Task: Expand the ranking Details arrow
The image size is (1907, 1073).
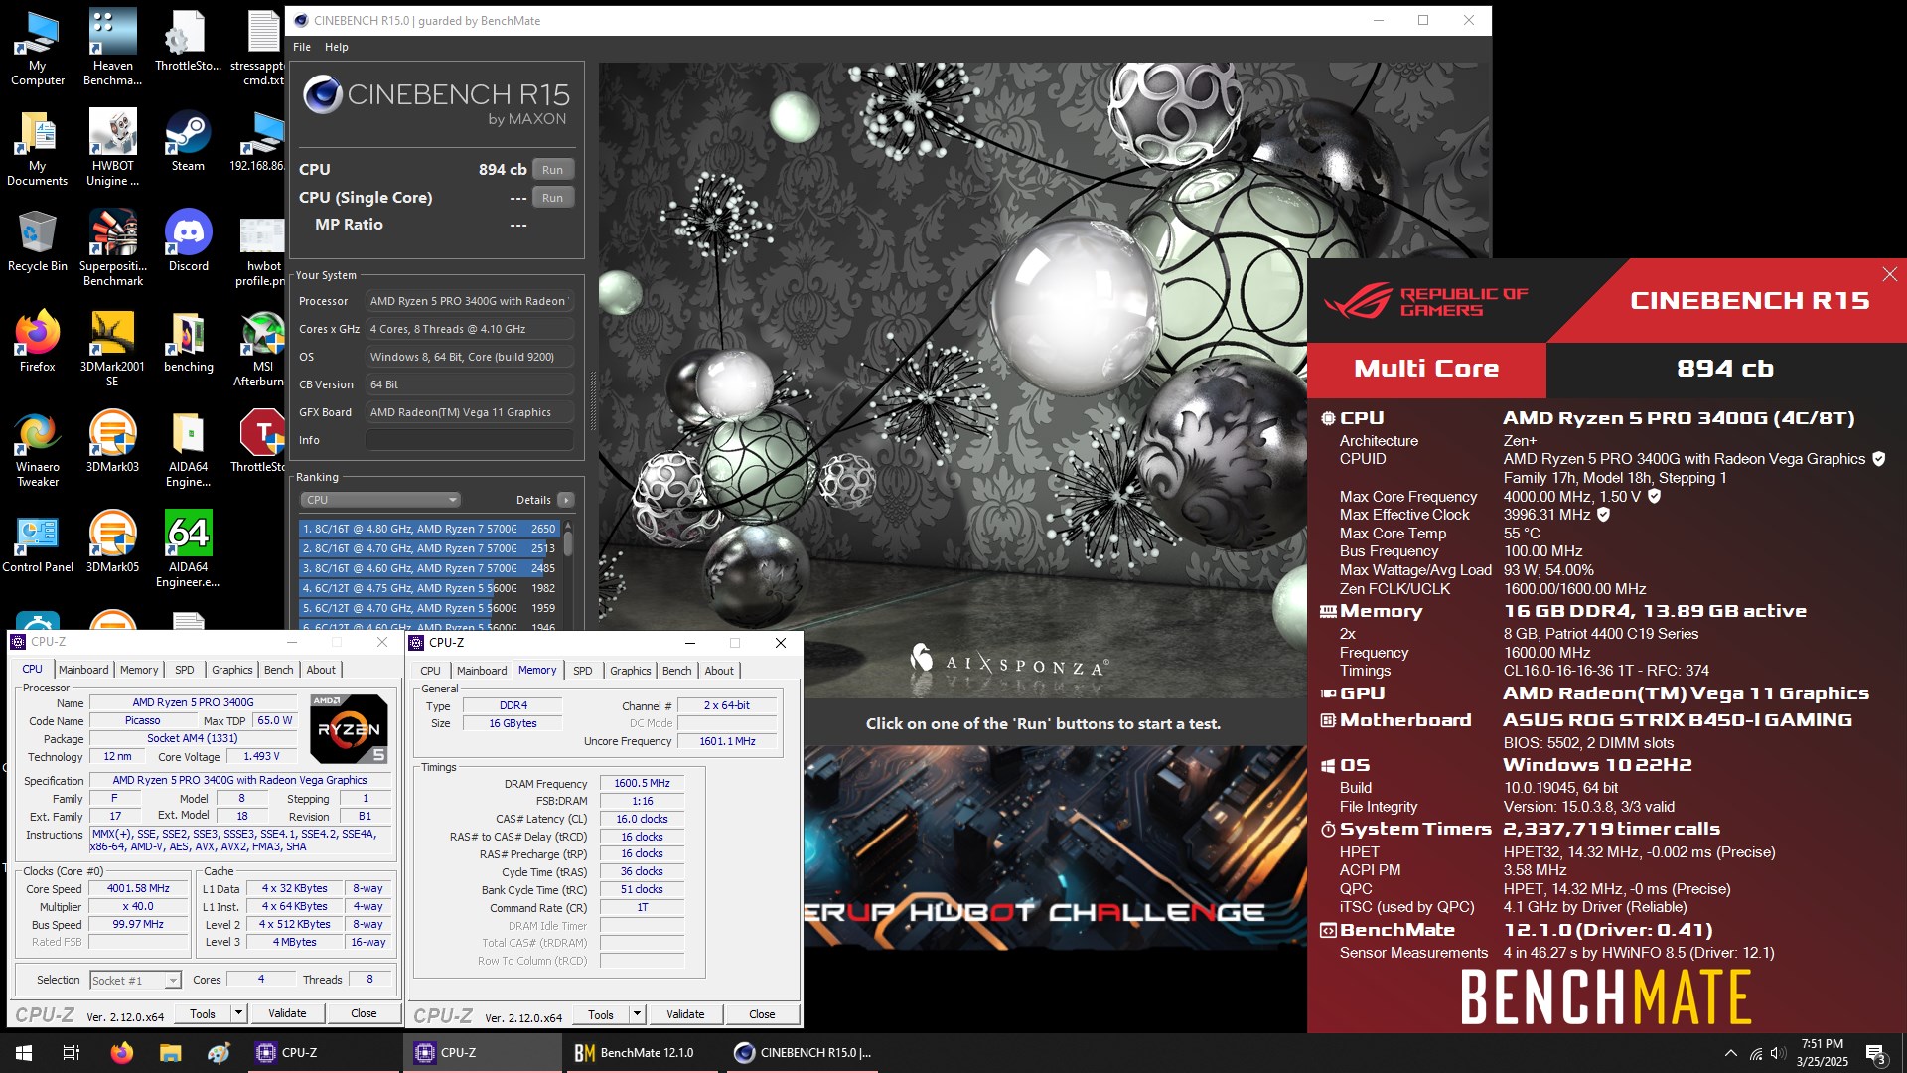Action: [x=566, y=500]
